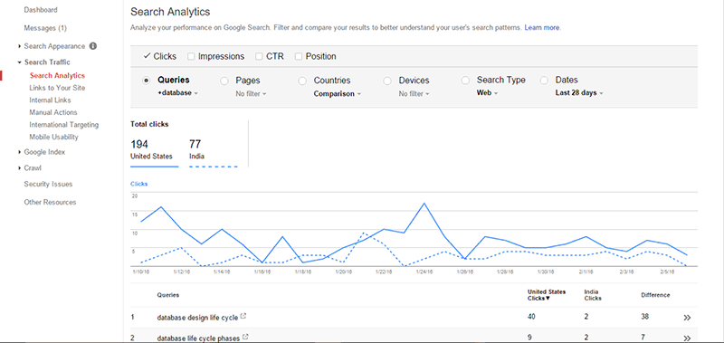Select the Dates radio button
The width and height of the screenshot is (724, 343).
pyautogui.click(x=544, y=81)
